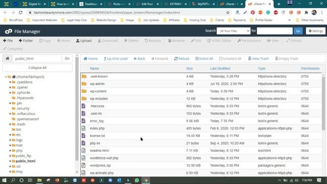Sort by Type column
The image size is (327, 184).
click(x=262, y=68)
